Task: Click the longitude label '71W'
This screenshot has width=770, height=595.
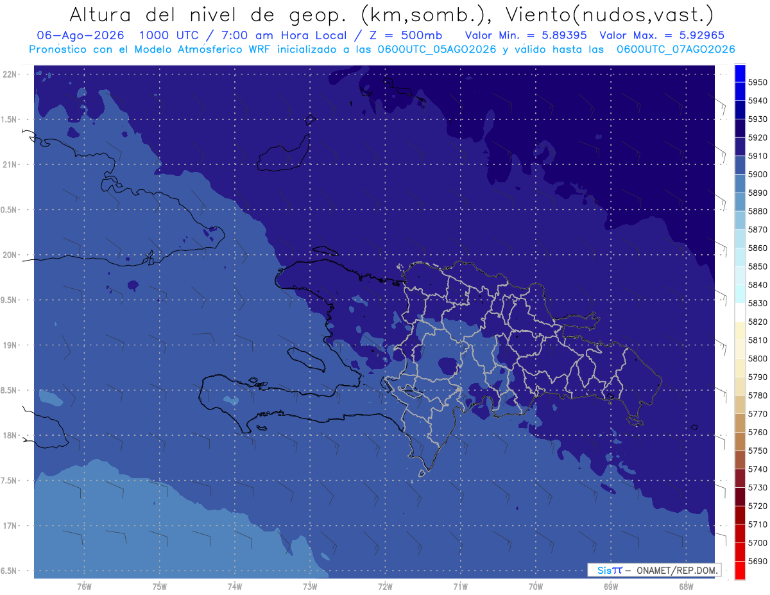Action: 460,587
